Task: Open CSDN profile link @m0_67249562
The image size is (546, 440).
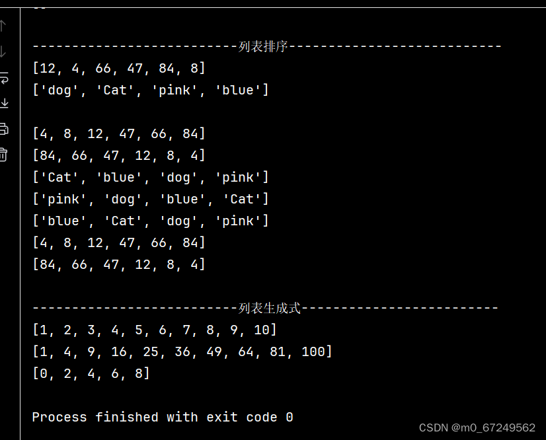Action: (x=476, y=426)
